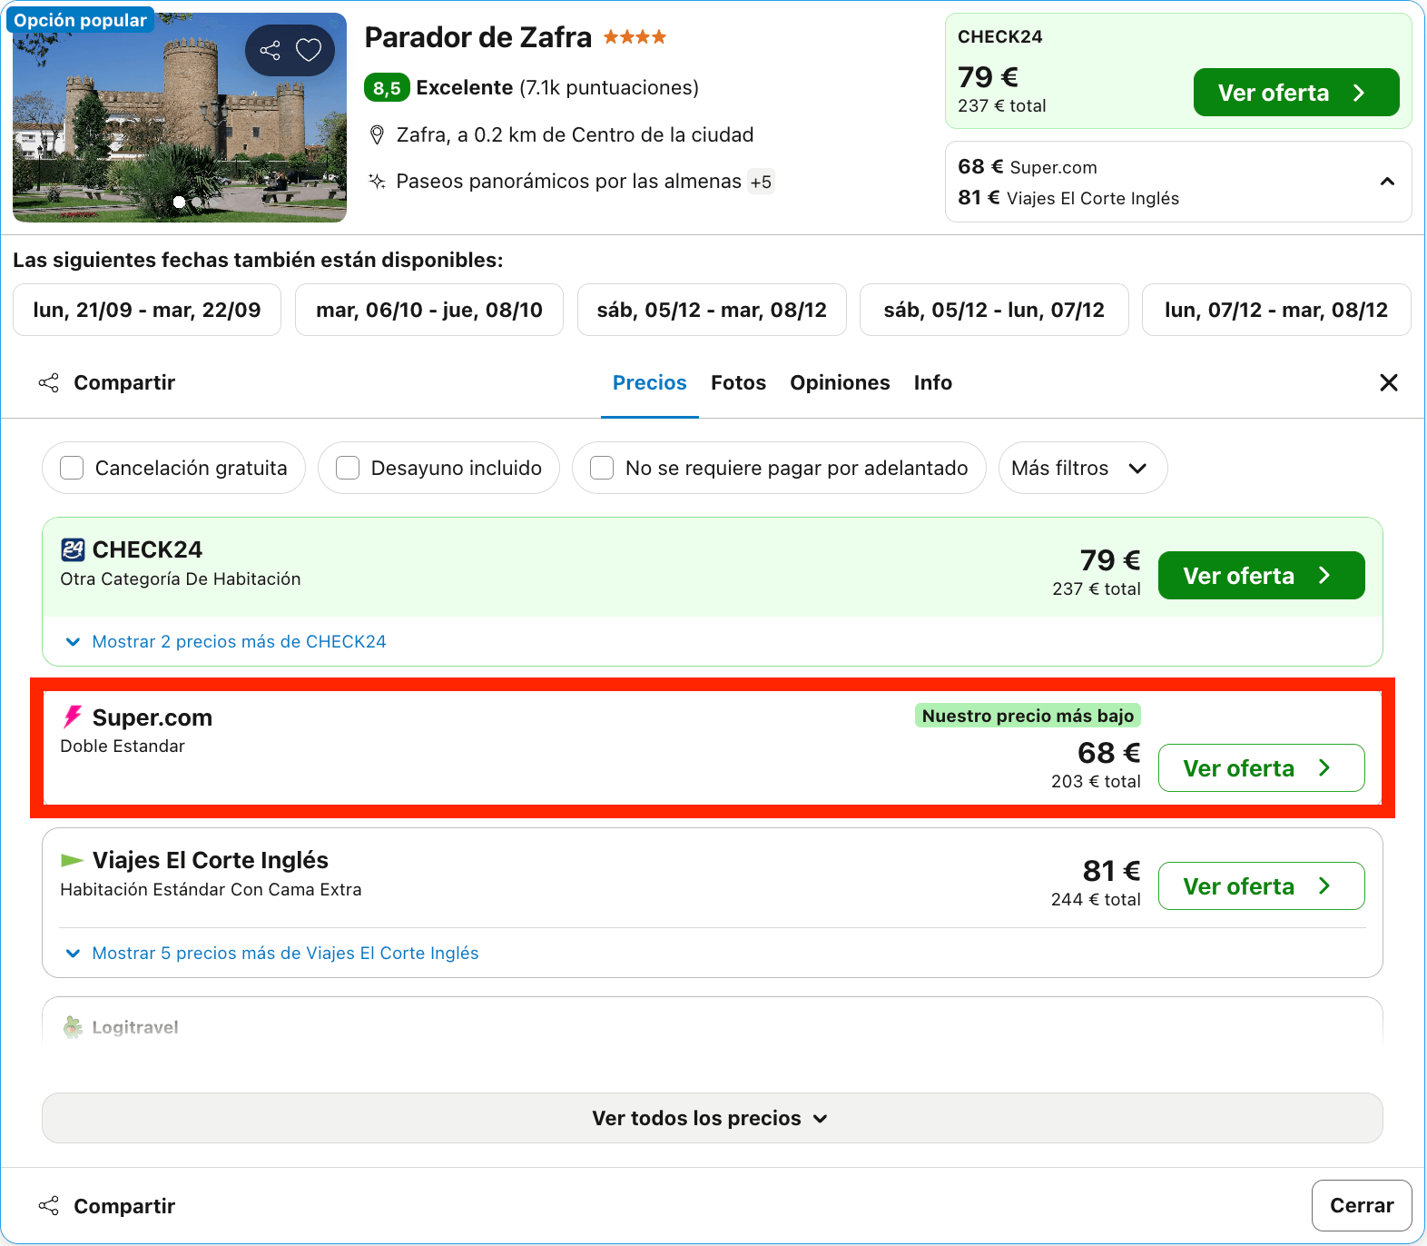Click Otra Categoría De Habitación label
Viewport: 1427px width, 1246px height.
181,579
